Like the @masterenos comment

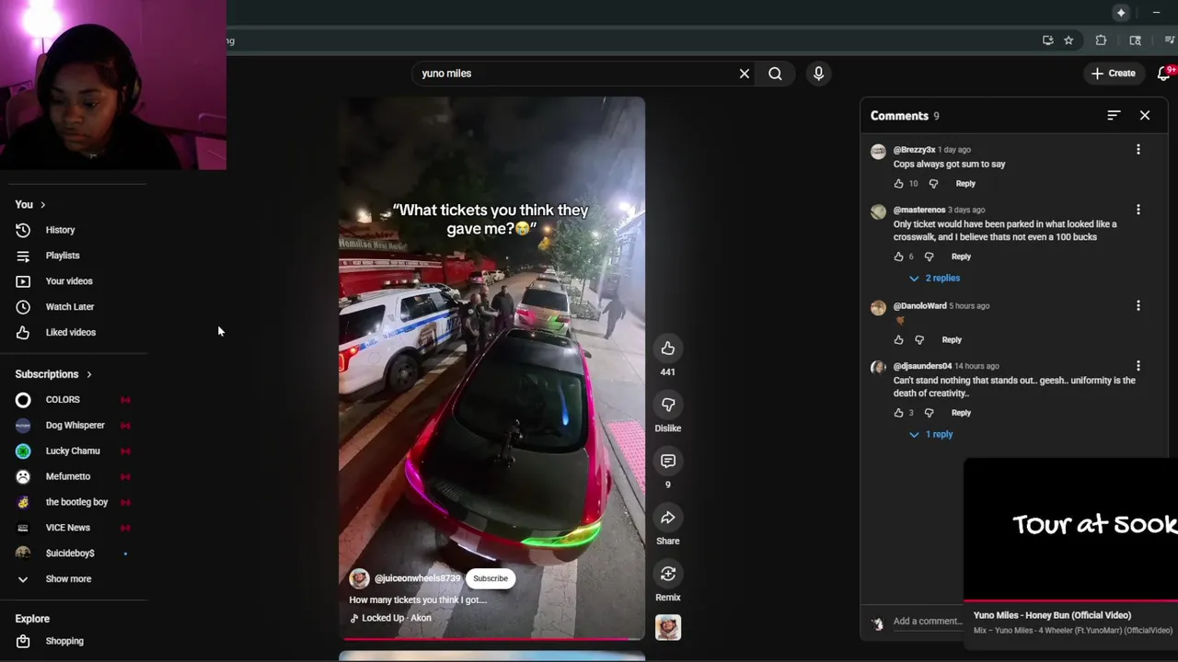(x=899, y=257)
